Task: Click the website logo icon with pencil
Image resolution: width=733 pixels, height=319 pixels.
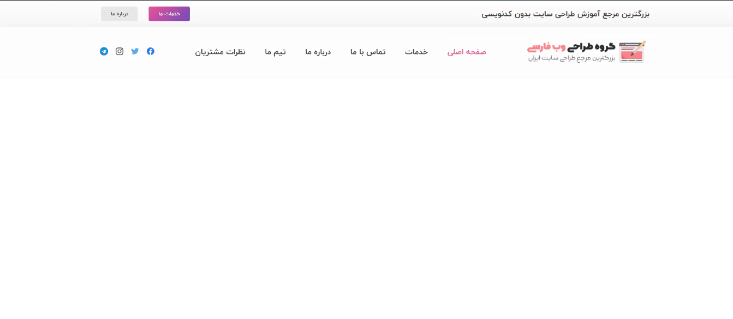Action: point(633,52)
